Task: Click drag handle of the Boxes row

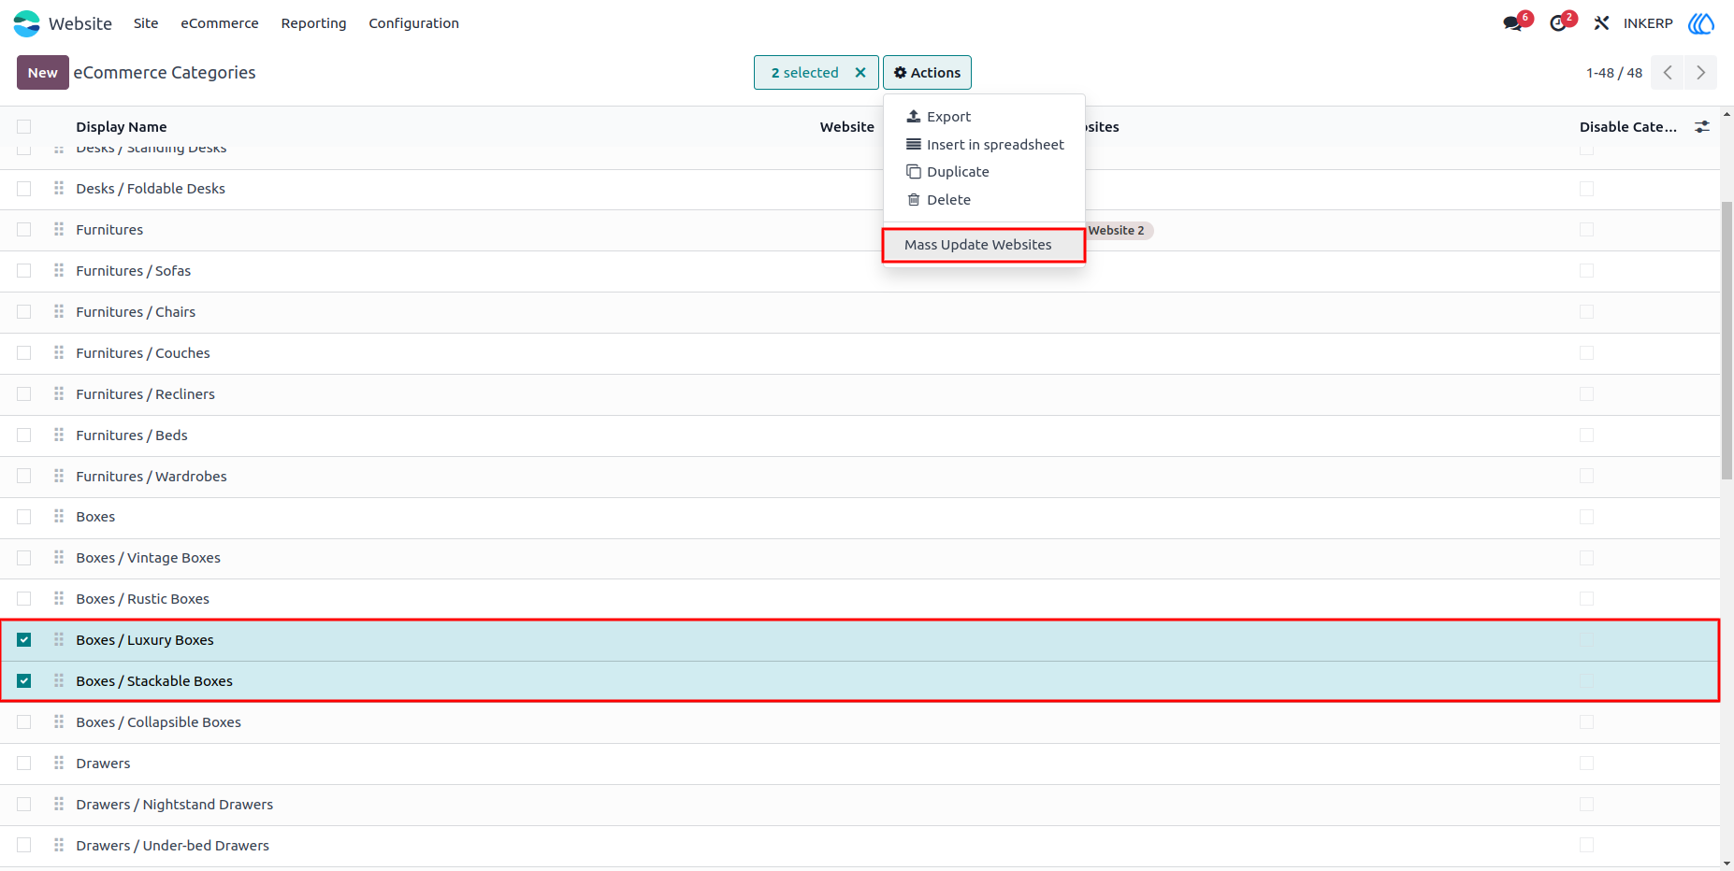Action: (x=59, y=516)
